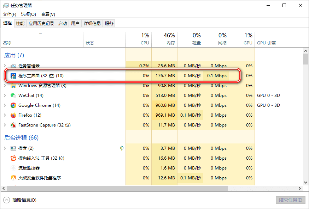Click the 结束任务 button

click(x=290, y=200)
